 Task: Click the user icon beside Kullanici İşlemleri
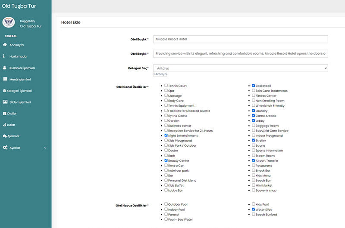[x=5, y=68]
